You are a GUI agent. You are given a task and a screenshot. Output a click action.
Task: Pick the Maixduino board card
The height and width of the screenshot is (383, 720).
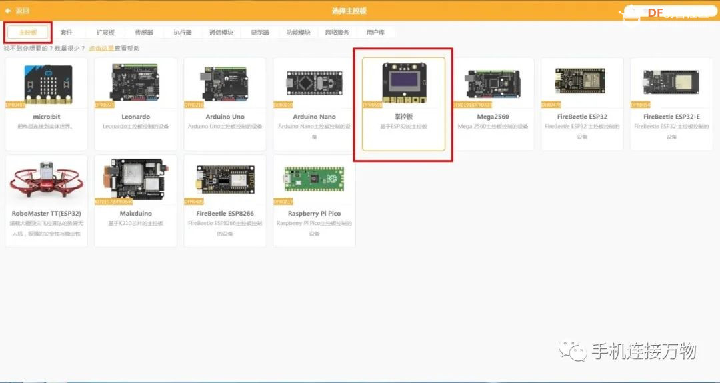[135, 201]
